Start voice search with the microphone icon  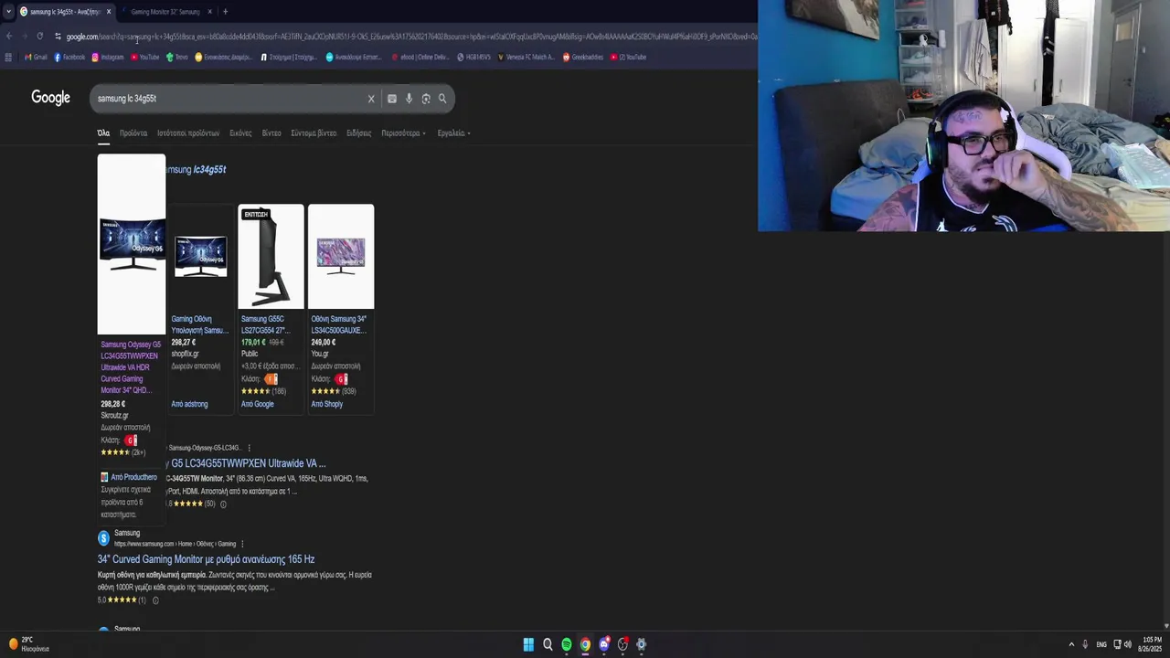pyautogui.click(x=409, y=99)
